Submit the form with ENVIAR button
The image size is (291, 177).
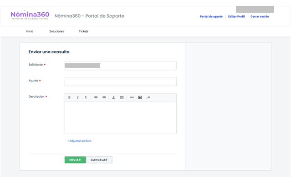tap(75, 160)
